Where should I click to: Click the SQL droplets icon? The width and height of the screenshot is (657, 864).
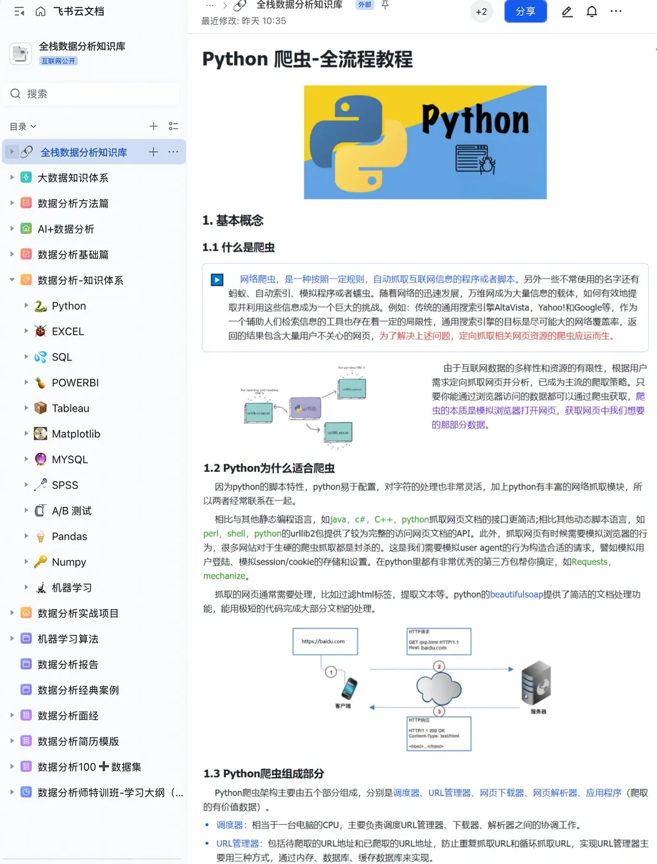pyautogui.click(x=41, y=357)
